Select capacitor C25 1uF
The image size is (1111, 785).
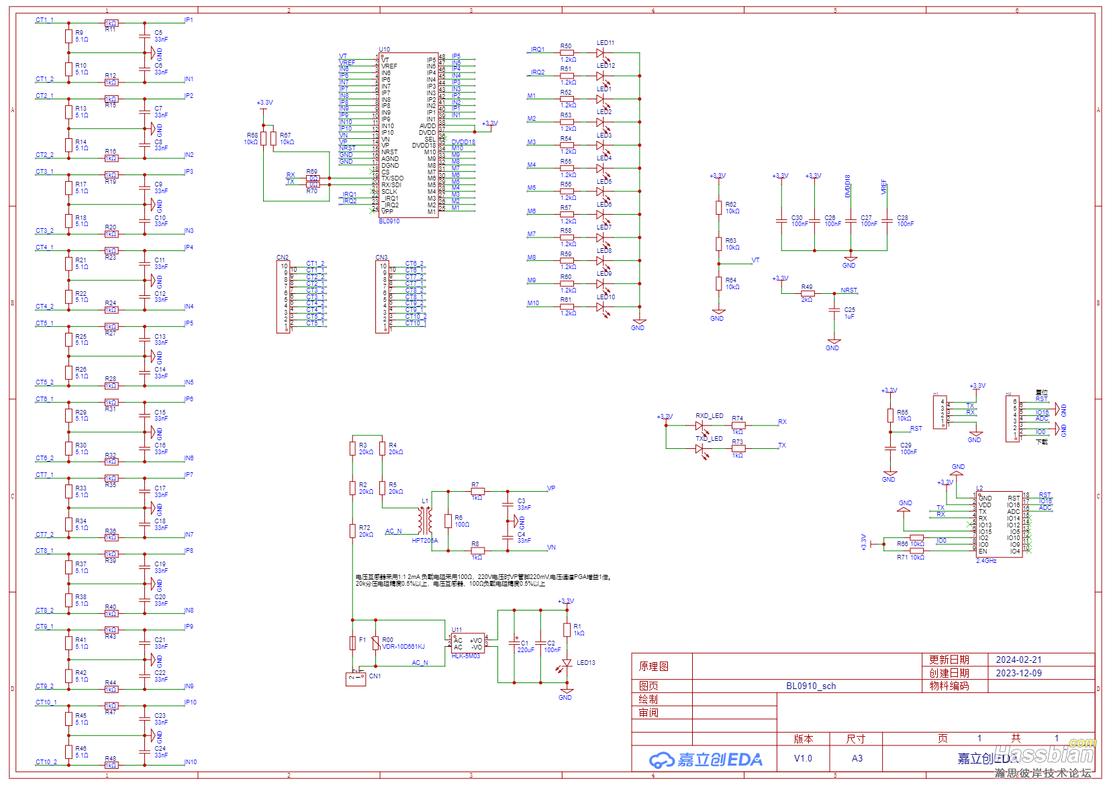click(834, 311)
